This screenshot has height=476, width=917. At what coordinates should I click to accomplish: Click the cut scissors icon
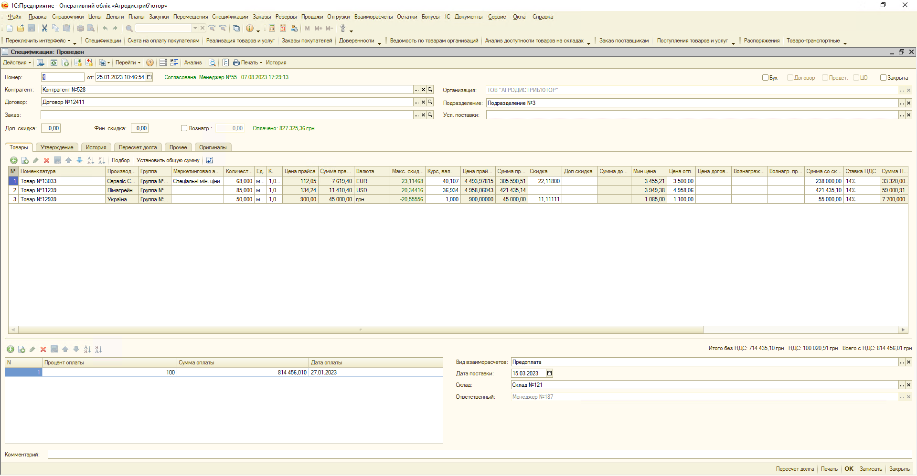click(44, 28)
